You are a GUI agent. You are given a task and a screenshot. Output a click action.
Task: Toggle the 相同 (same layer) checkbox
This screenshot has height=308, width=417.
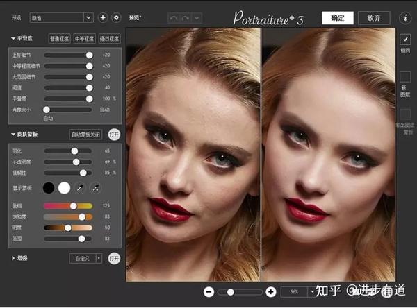click(x=406, y=40)
